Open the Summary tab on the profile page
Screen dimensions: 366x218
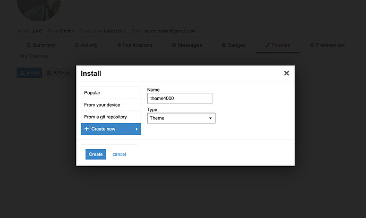click(41, 45)
